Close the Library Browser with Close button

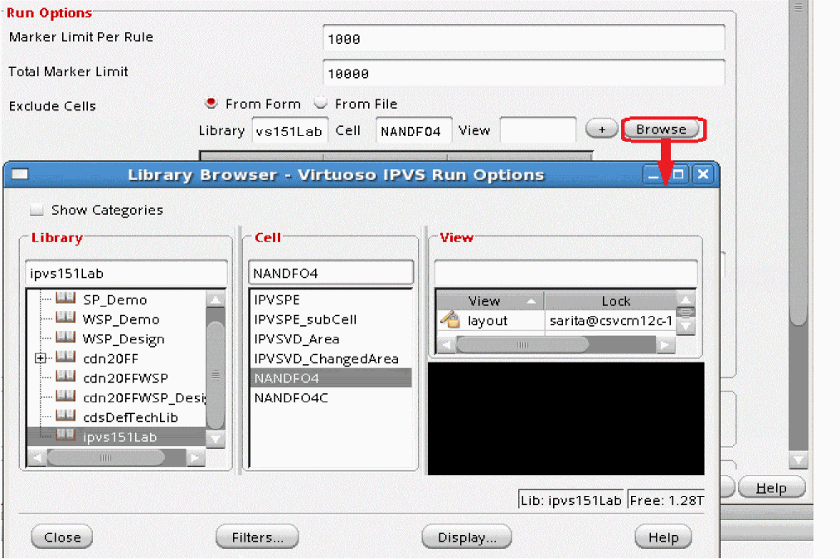pos(62,537)
